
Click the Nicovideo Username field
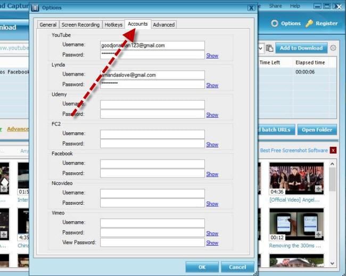(152, 194)
